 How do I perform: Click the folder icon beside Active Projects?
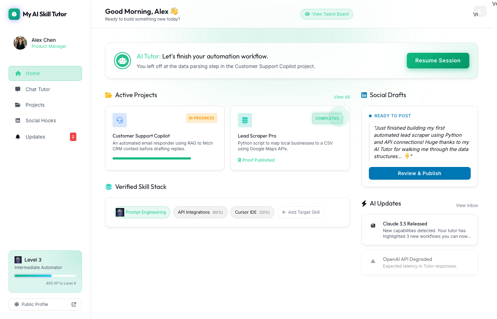click(x=109, y=95)
